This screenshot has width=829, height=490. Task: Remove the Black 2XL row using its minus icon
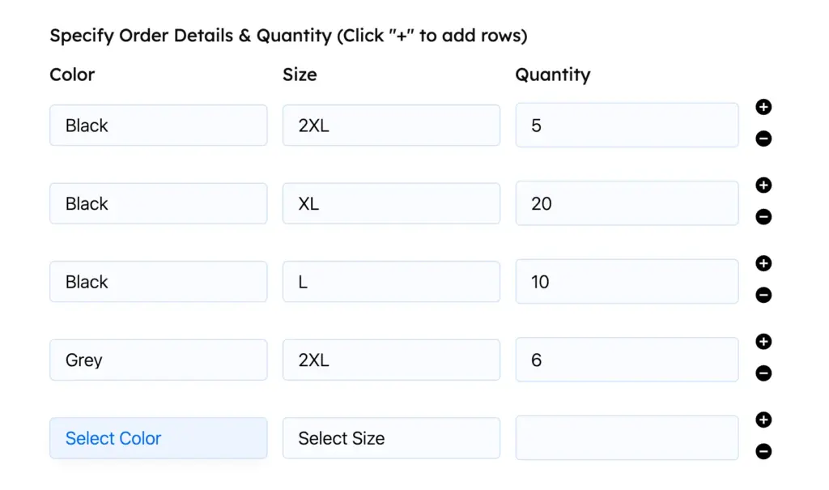tap(762, 138)
